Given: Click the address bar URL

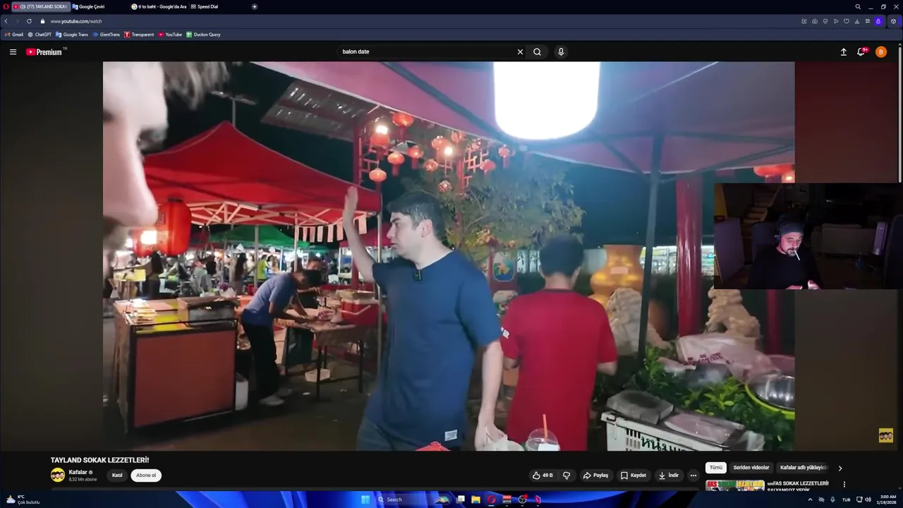Looking at the screenshot, I should pyautogui.click(x=76, y=21).
